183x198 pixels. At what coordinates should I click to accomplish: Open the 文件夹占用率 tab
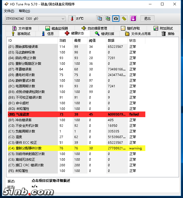click(138, 34)
